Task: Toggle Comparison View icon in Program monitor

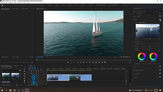Action: coord(105,62)
